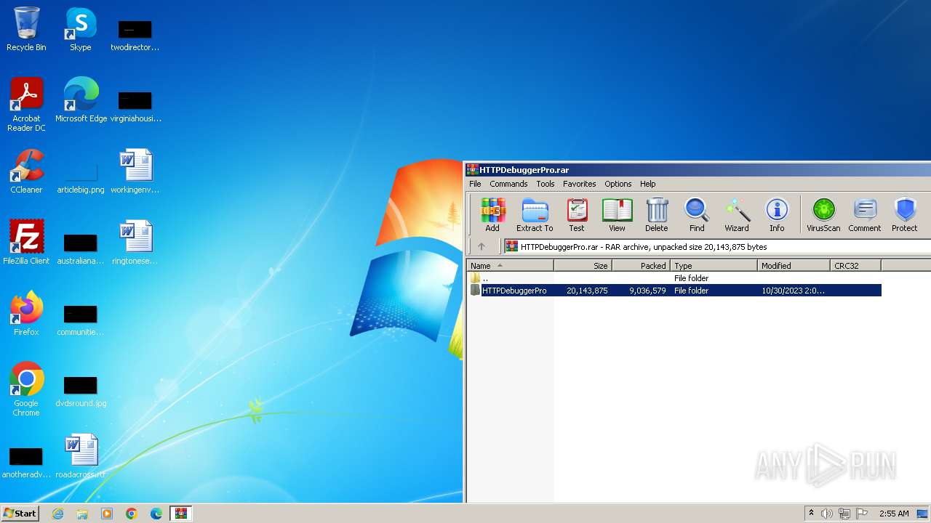Select the workingenv Word document icon
Screen dimensions: 931x523
tap(135, 171)
